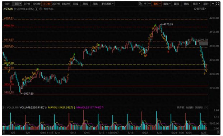The image size is (223, 136).
Task: Click the VOL panel question mark icon
Action: point(4,108)
